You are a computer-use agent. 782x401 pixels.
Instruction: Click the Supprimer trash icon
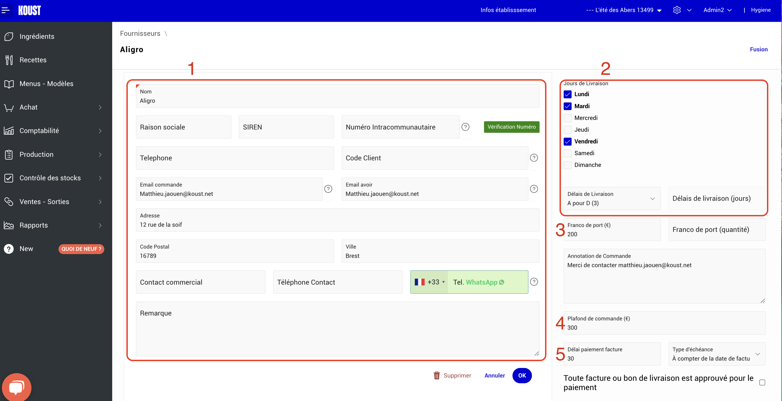(436, 376)
